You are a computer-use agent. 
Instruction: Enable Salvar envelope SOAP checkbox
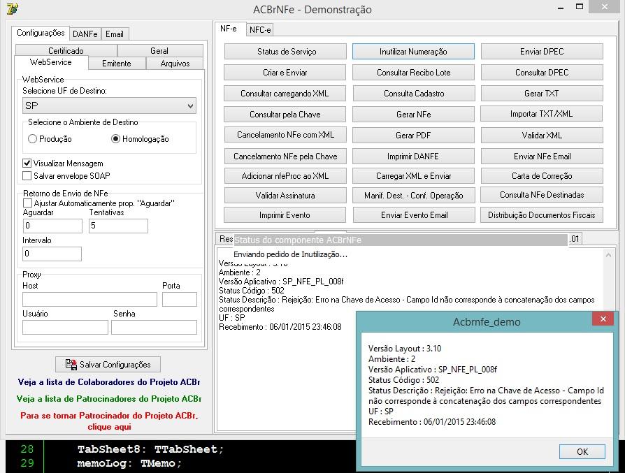pyautogui.click(x=27, y=176)
